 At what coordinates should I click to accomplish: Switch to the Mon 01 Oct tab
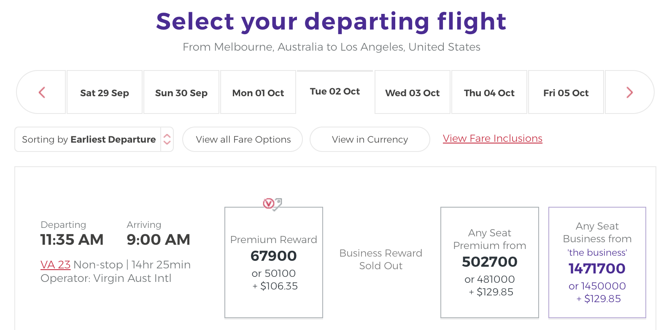pos(258,92)
